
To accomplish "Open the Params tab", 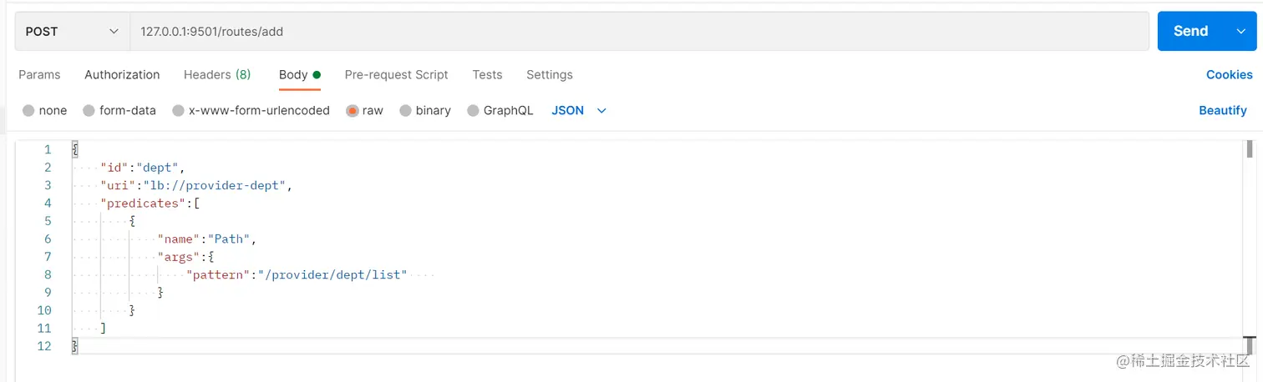I will click(x=39, y=75).
